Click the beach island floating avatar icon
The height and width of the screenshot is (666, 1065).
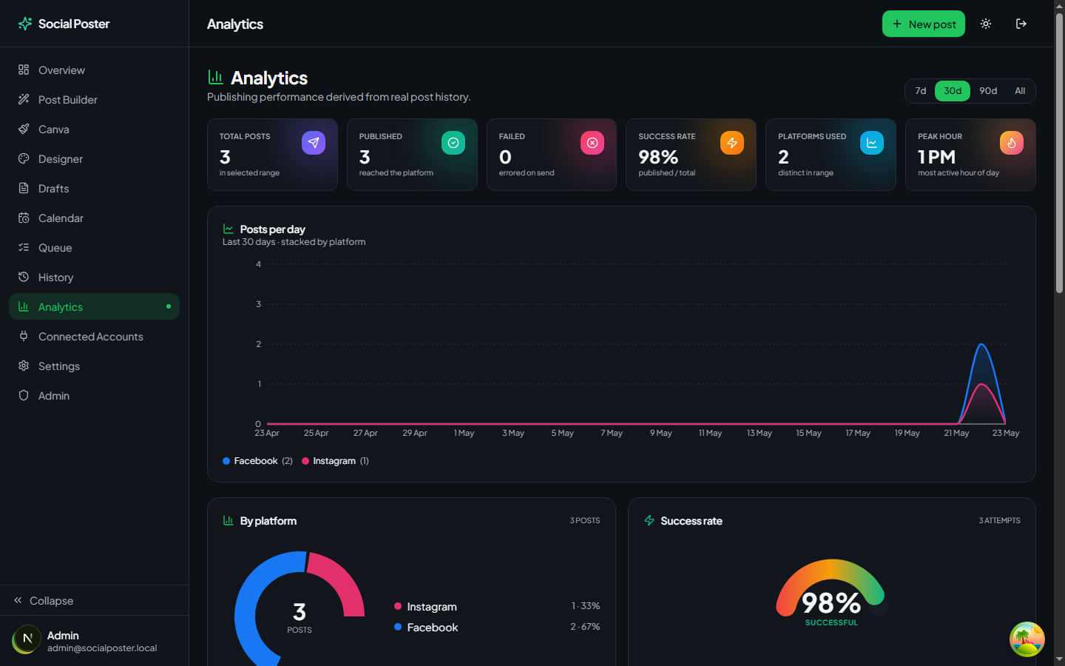point(1027,639)
